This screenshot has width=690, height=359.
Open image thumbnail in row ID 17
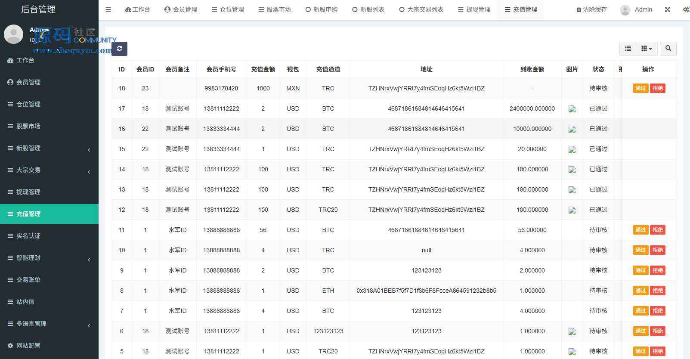572,109
